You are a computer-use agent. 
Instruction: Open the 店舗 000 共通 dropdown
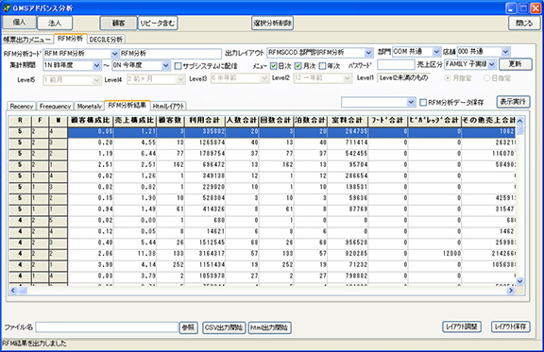coord(505,52)
